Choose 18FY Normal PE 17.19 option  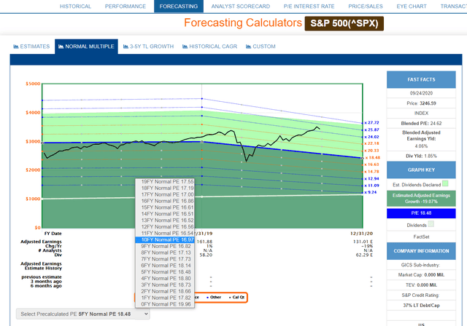165,188
